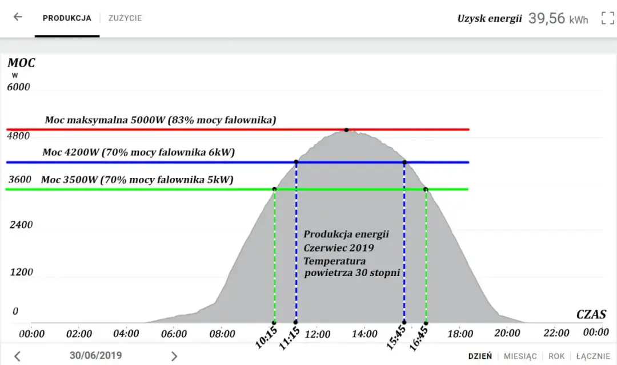The width and height of the screenshot is (617, 365).
Task: Click the green line marker at 10:15
Action: point(275,189)
